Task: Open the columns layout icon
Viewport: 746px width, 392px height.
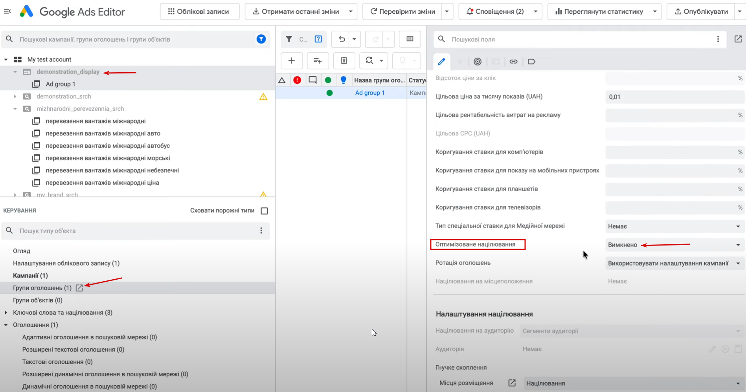Action: [410, 39]
